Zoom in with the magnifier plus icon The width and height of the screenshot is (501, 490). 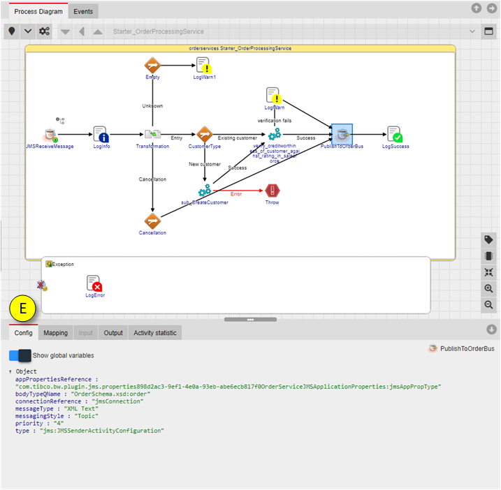(x=488, y=288)
